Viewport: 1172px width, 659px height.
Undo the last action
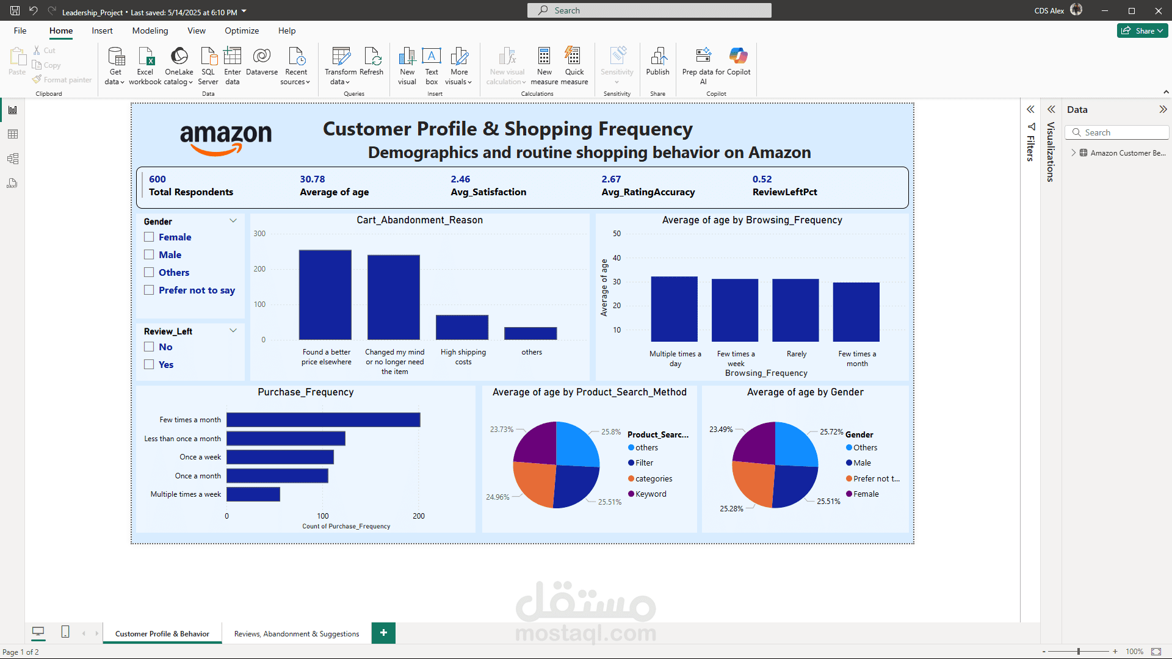[x=34, y=11]
